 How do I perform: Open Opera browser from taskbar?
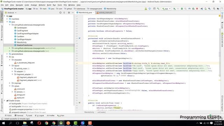click(39, 123)
